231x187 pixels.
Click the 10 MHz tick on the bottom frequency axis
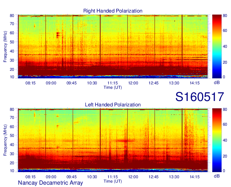pos(12,171)
